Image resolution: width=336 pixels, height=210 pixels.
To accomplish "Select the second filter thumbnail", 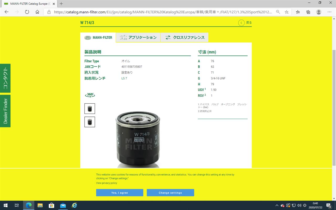I will coord(90,122).
